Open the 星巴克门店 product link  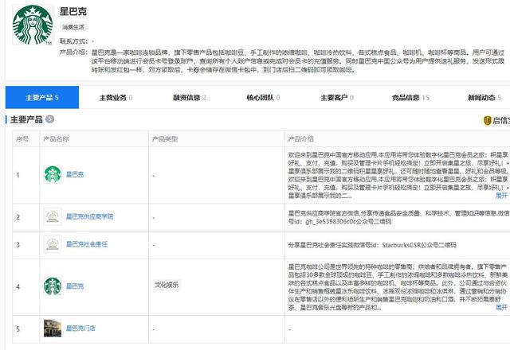81,329
